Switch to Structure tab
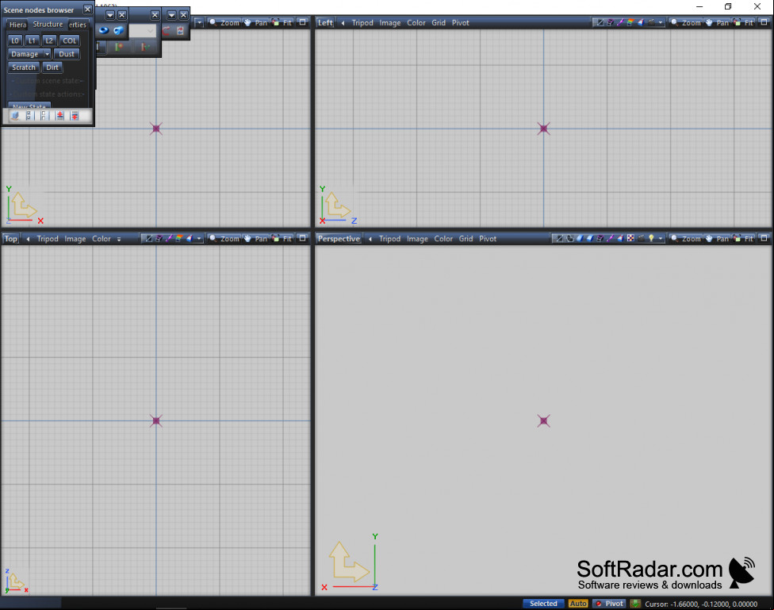This screenshot has width=774, height=610. coord(48,25)
